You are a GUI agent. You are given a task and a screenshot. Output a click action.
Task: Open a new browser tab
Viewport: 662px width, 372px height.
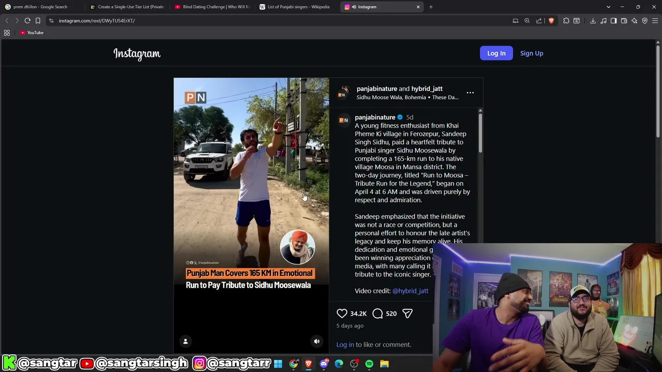[x=431, y=7]
